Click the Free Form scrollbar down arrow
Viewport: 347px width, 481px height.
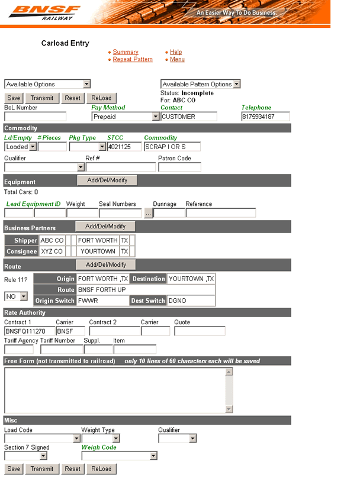coord(229,409)
